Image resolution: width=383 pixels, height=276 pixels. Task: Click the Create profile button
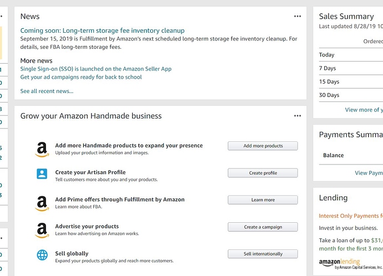[x=263, y=173]
